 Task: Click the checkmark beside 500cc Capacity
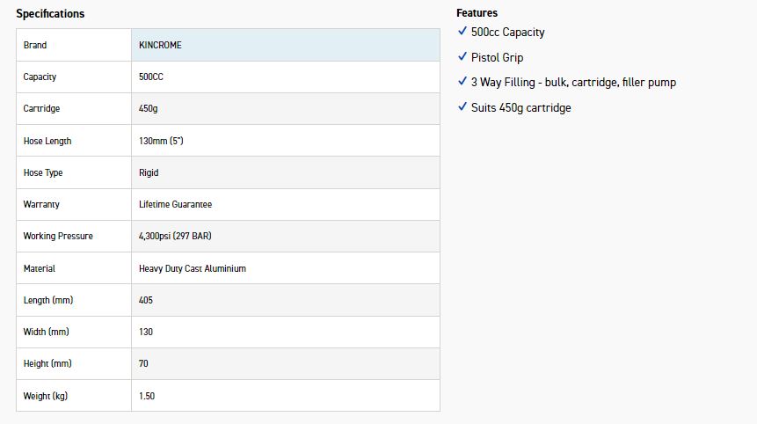point(462,32)
